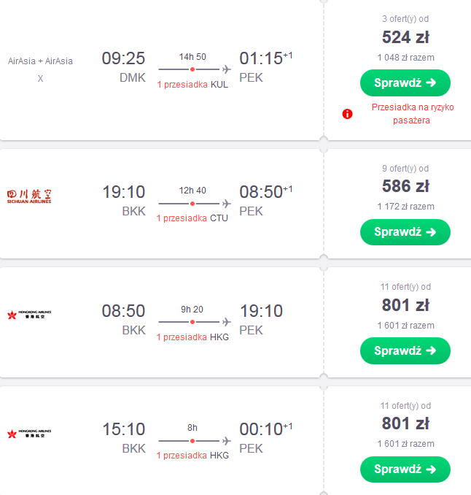Check the 524 zł AirAsia offer with Sprawdź

coord(405,82)
